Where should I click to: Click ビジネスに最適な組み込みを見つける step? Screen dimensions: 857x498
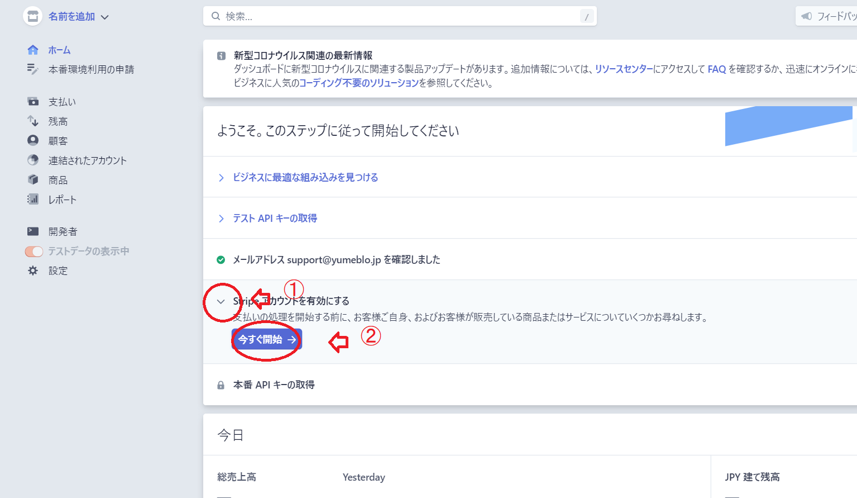pyautogui.click(x=305, y=177)
